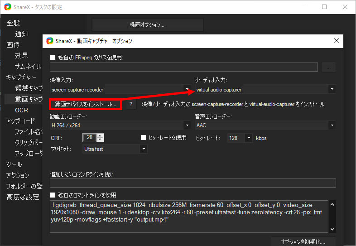Click the FFmpeg path input field
The width and height of the screenshot is (356, 246).
(x=184, y=67)
